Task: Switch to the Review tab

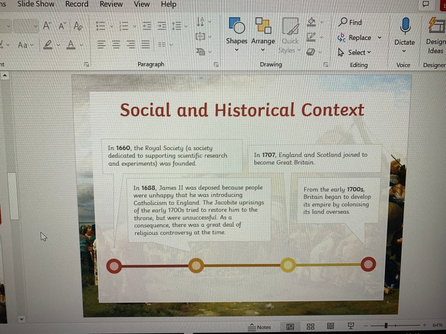Action: click(111, 4)
